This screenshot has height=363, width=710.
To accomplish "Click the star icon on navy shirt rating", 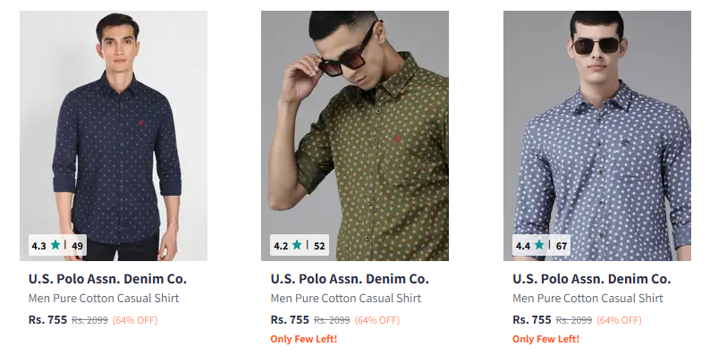I will pyautogui.click(x=55, y=244).
